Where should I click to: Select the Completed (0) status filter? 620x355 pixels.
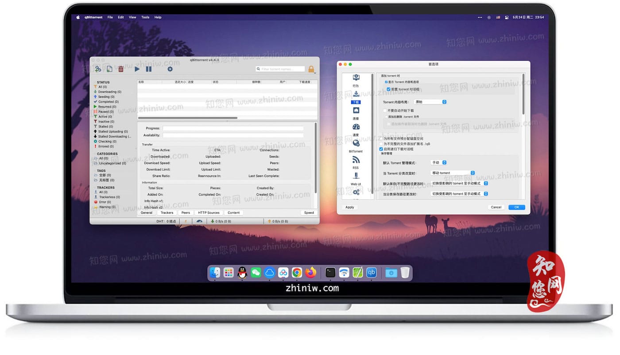pos(106,102)
